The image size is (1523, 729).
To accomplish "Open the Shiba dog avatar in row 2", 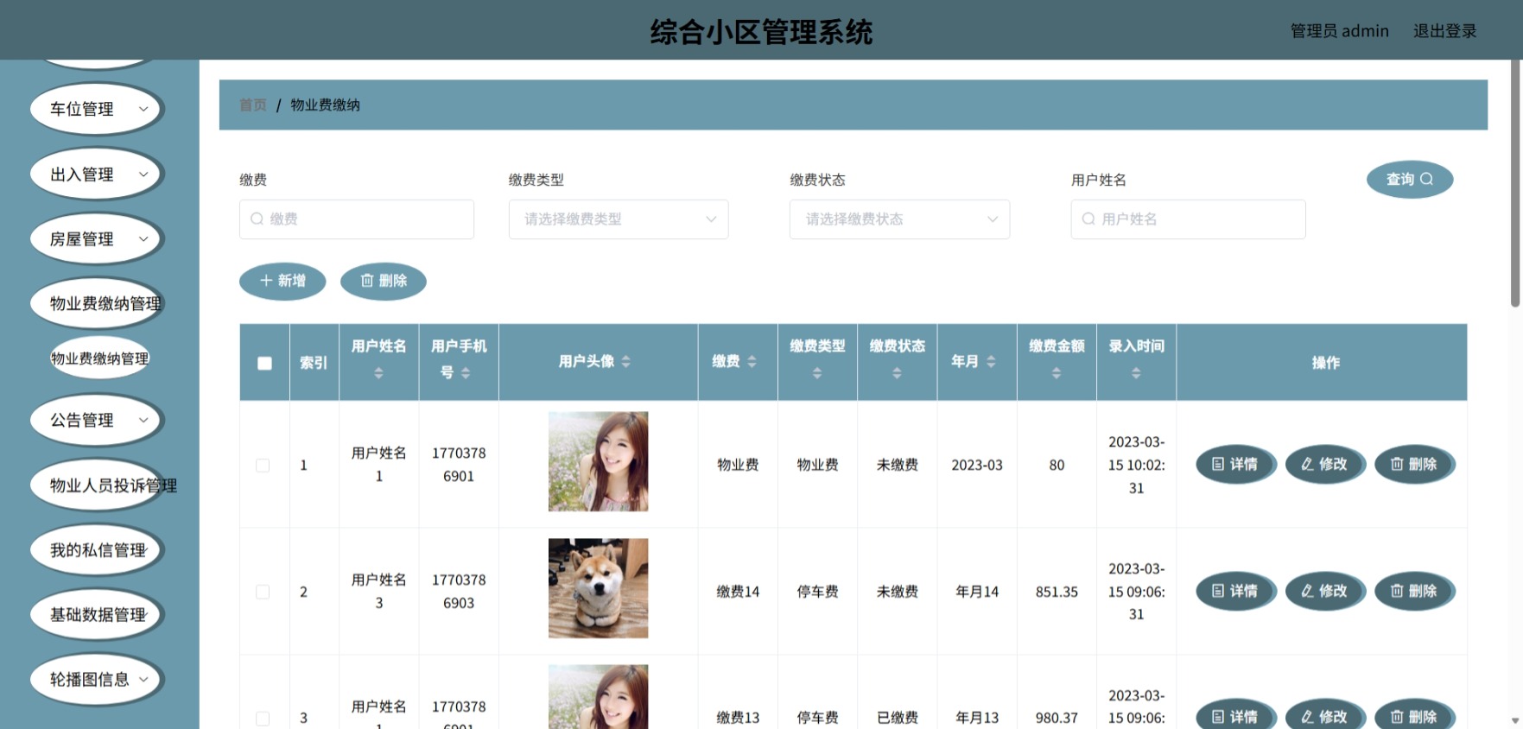I will pos(598,588).
